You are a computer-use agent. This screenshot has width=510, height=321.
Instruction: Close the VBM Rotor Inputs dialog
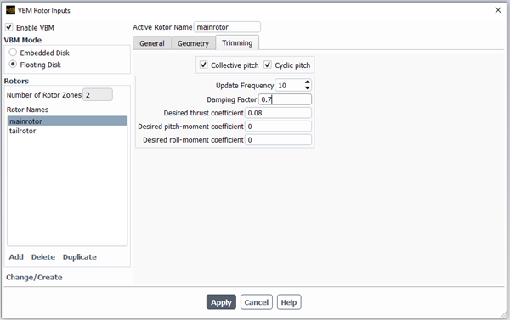498,10
